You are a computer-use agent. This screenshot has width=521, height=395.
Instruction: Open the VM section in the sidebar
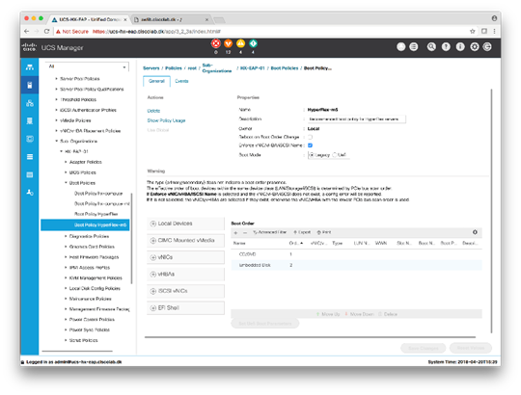tap(30, 139)
